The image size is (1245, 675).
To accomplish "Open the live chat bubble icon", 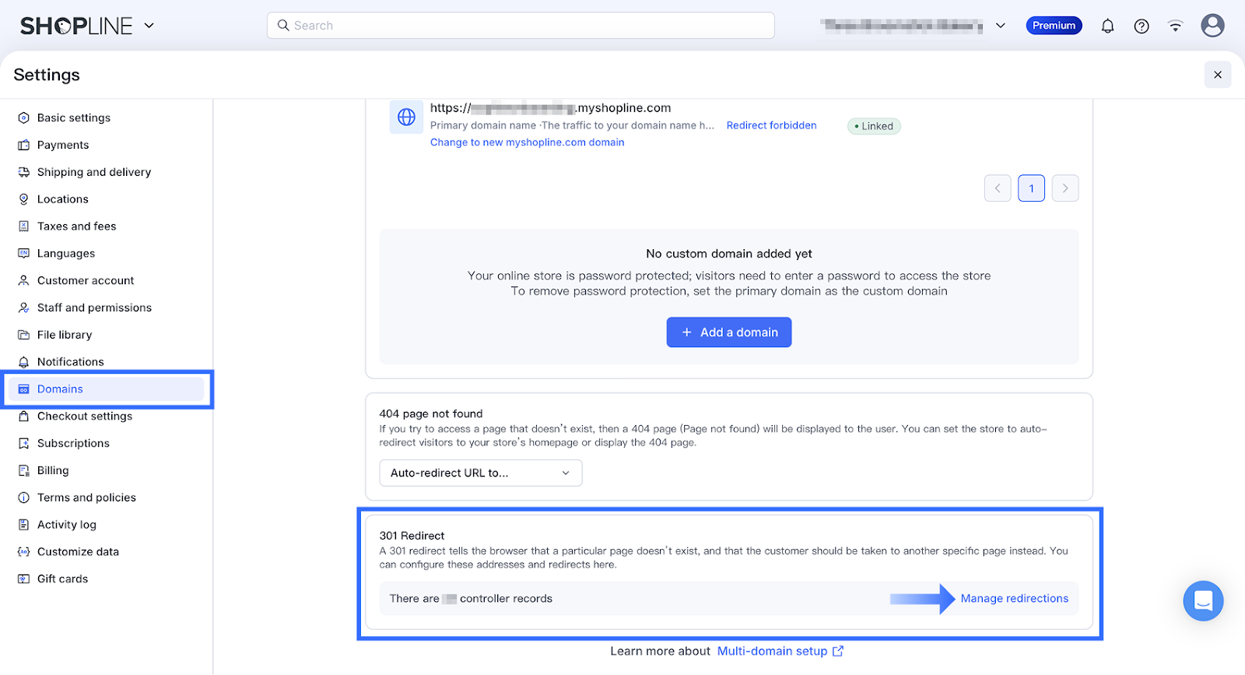I will click(x=1203, y=601).
